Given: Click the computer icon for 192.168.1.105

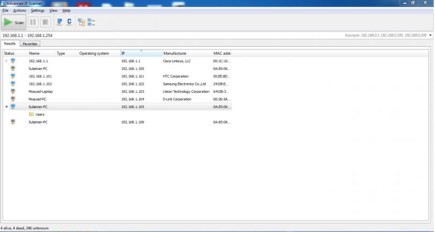Looking at the screenshot, I should 13,106.
